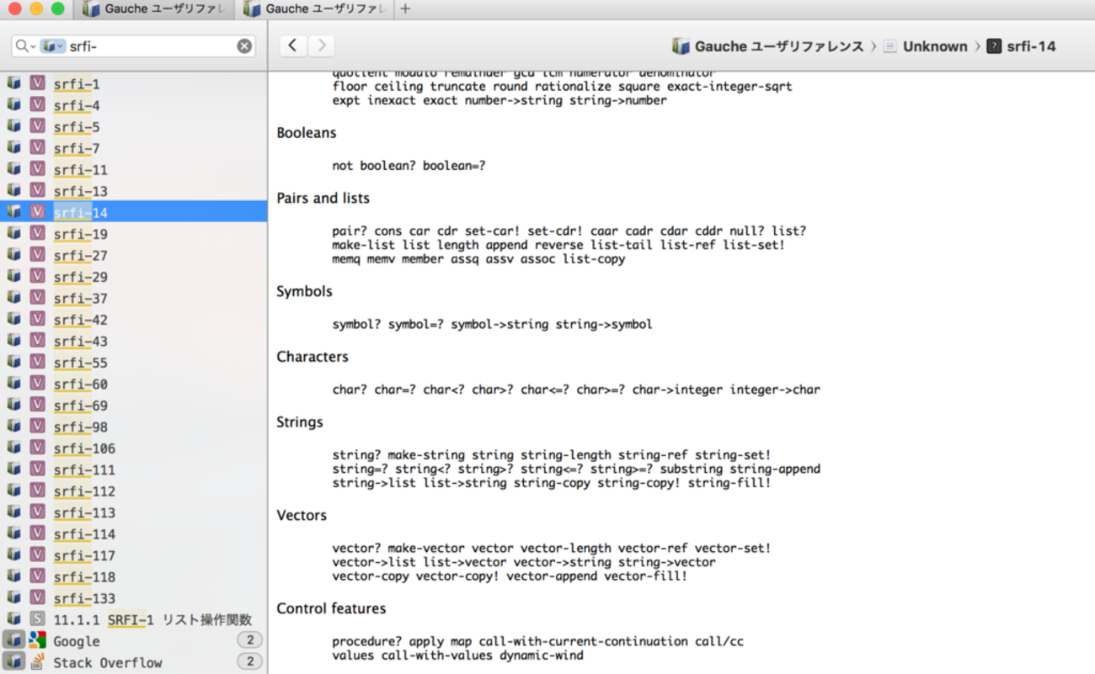Viewport: 1095px width, 674px height.
Task: Click the V icon beside srfi-4
Action: pos(37,104)
